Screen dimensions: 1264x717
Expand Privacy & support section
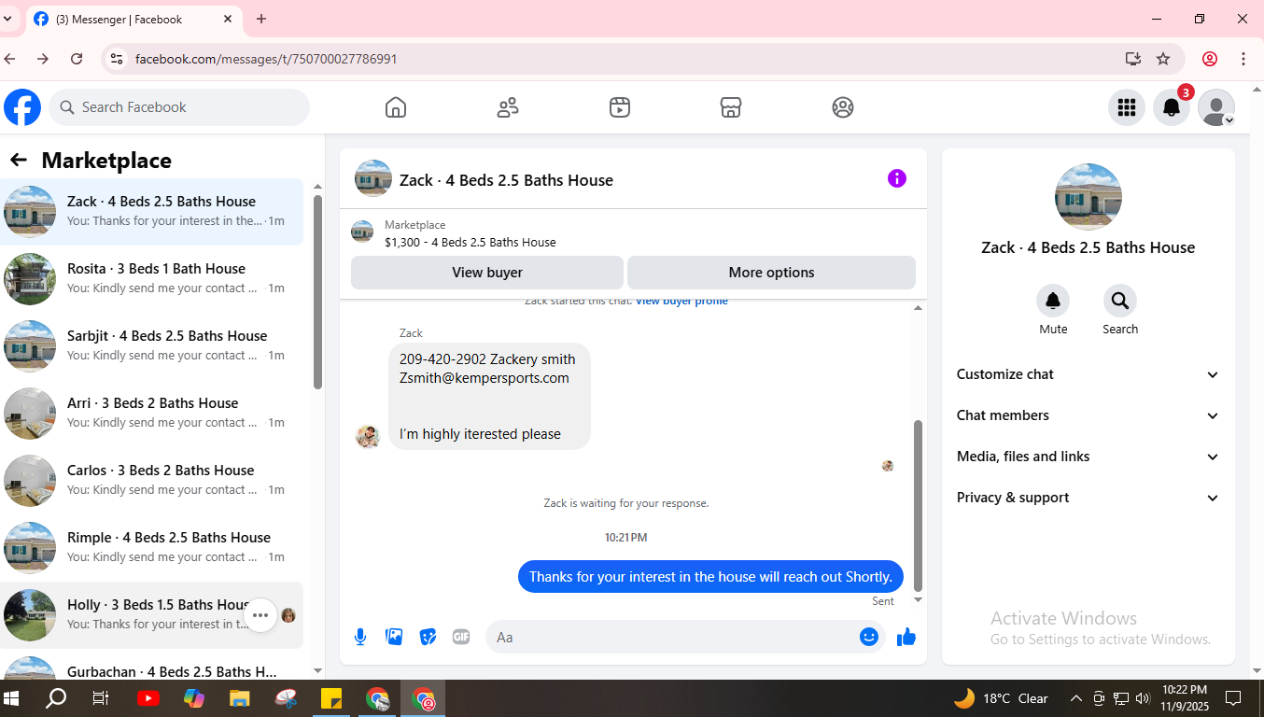coord(1088,498)
